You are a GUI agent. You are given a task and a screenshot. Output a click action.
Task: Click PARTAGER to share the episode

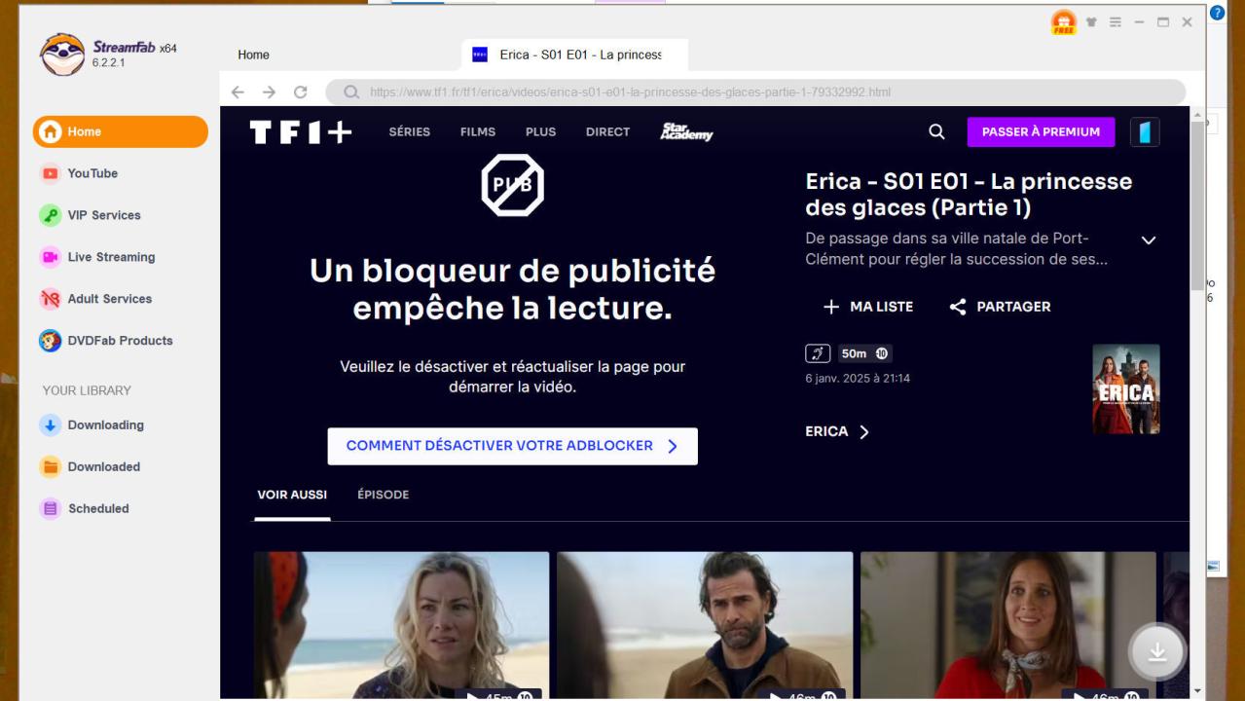[1001, 307]
